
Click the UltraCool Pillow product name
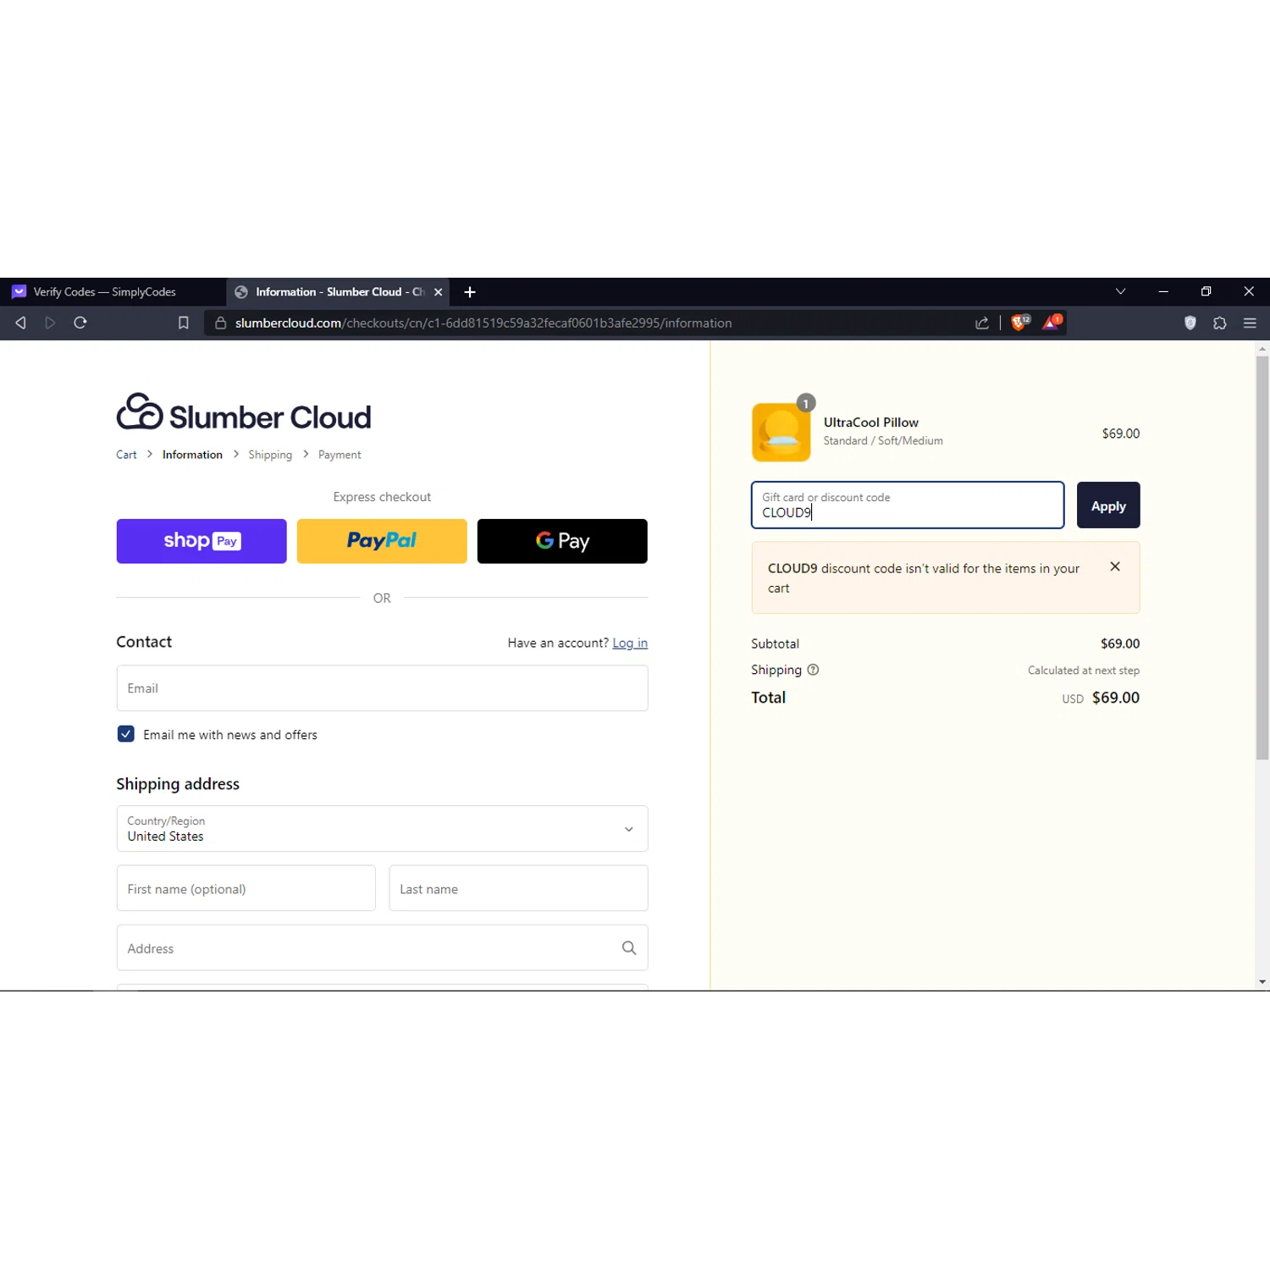(870, 422)
